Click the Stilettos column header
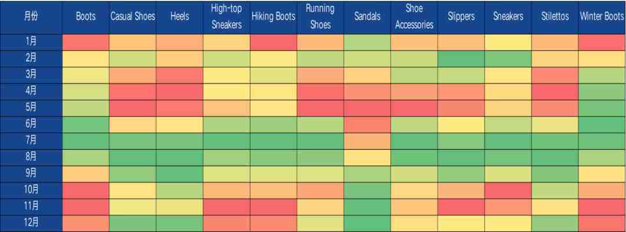This screenshot has width=626, height=232. click(x=555, y=17)
